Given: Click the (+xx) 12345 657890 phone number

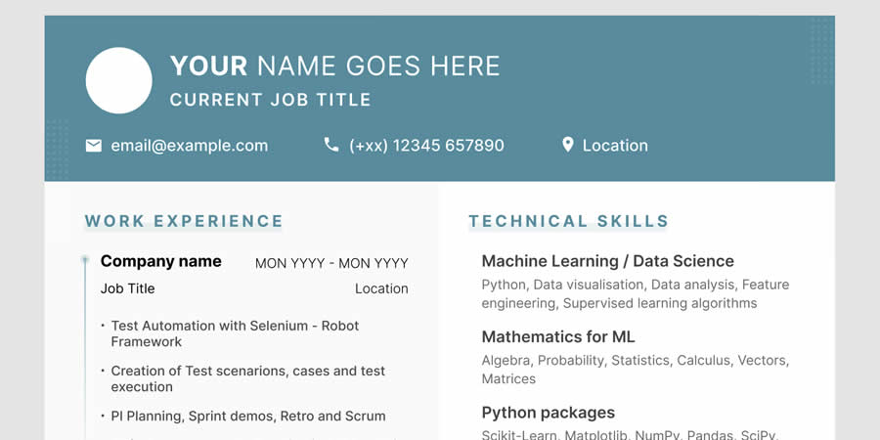Looking at the screenshot, I should coord(426,146).
